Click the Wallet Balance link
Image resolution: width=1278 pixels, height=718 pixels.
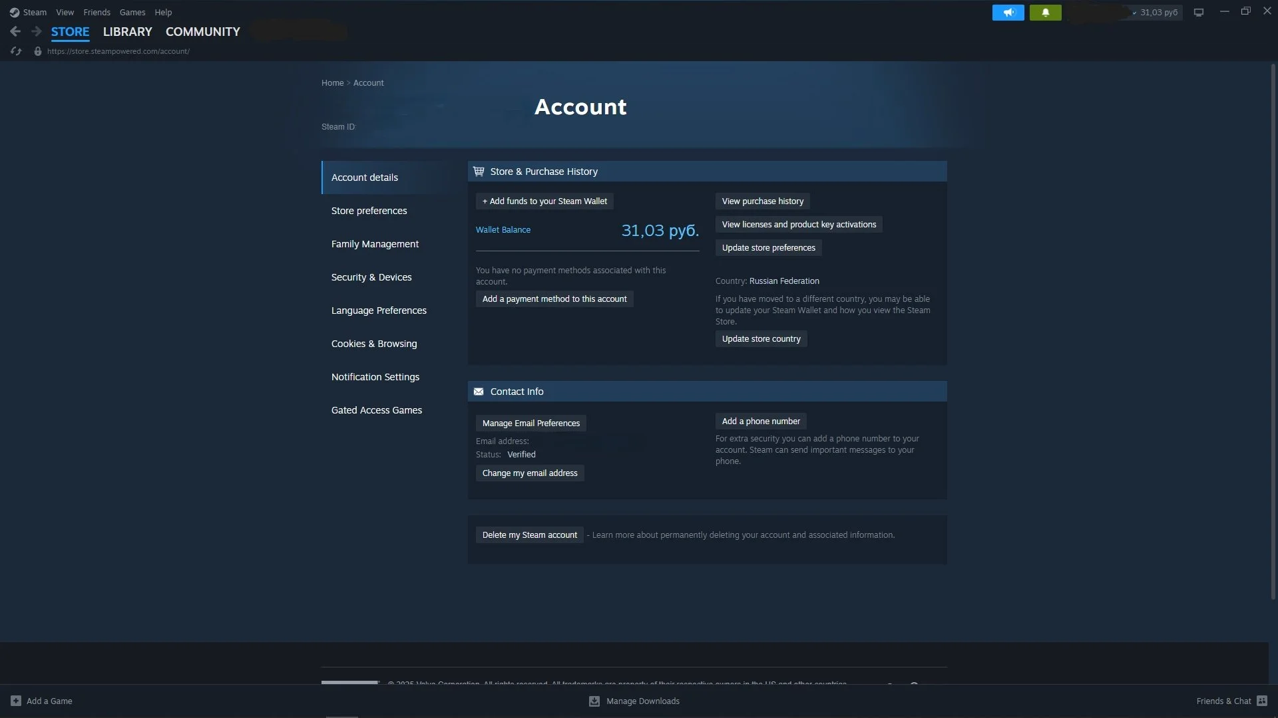(x=503, y=230)
